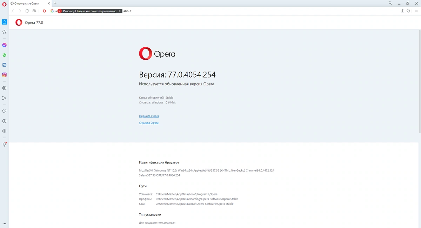Click the 'Opera 77.0' page header title
The height and width of the screenshot is (228, 421).
coord(34,22)
